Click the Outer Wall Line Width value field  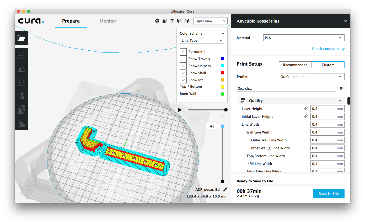(328, 140)
